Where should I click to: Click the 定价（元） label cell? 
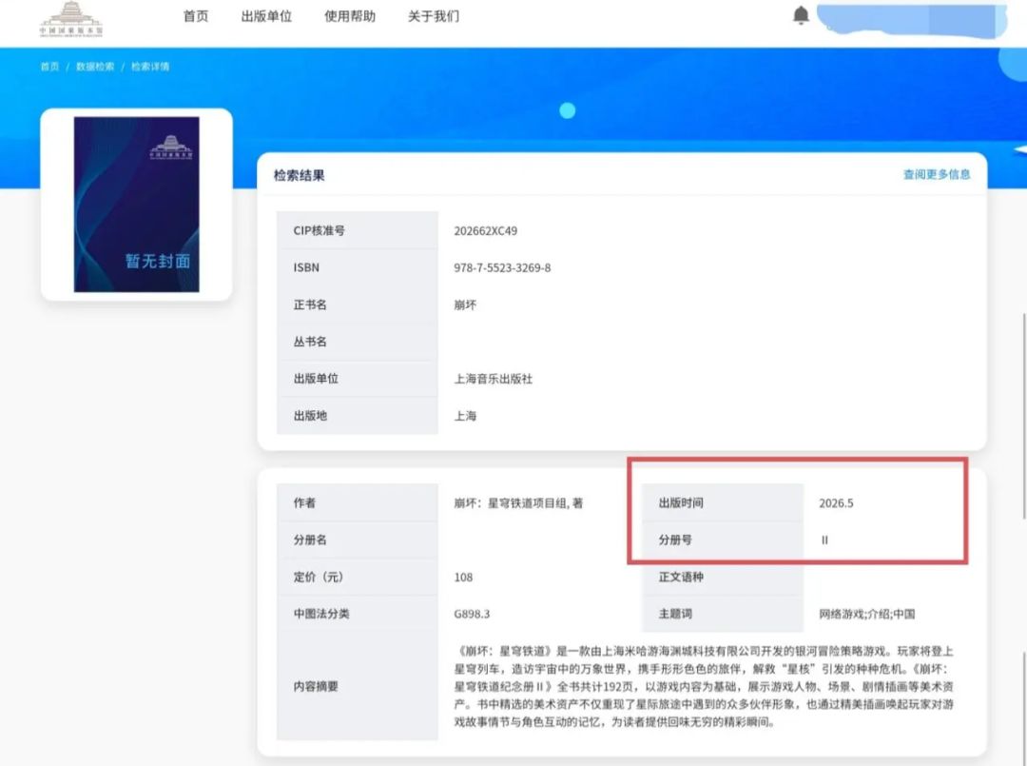point(358,577)
